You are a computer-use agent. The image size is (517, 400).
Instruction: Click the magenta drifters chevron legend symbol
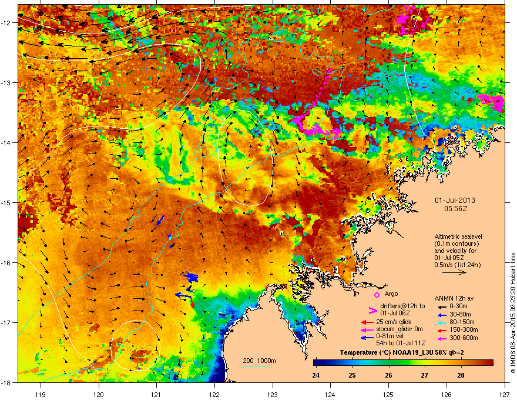click(372, 311)
